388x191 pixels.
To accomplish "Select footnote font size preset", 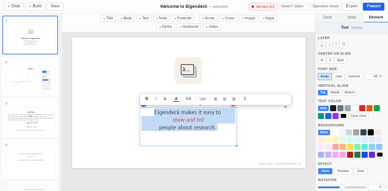I will point(354,76).
